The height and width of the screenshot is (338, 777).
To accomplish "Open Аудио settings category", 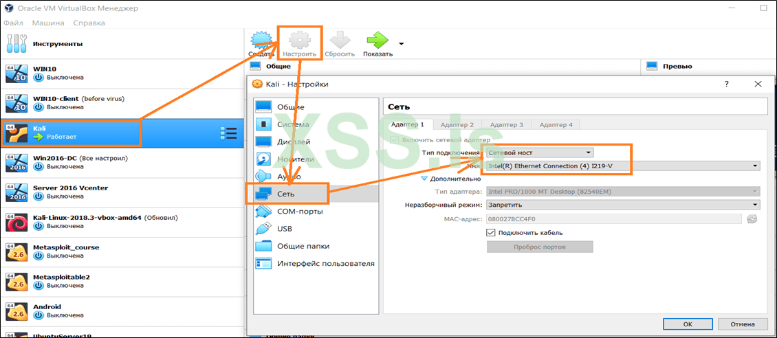I will pos(315,176).
